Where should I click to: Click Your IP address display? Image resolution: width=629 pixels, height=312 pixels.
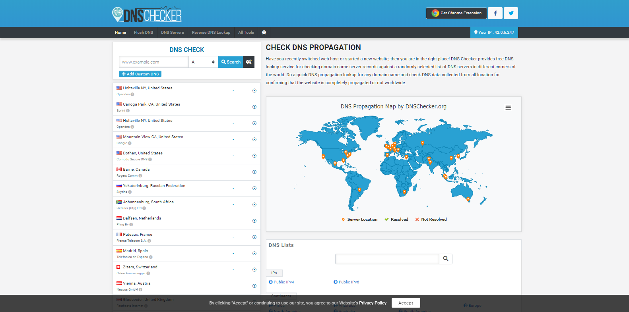tap(494, 33)
